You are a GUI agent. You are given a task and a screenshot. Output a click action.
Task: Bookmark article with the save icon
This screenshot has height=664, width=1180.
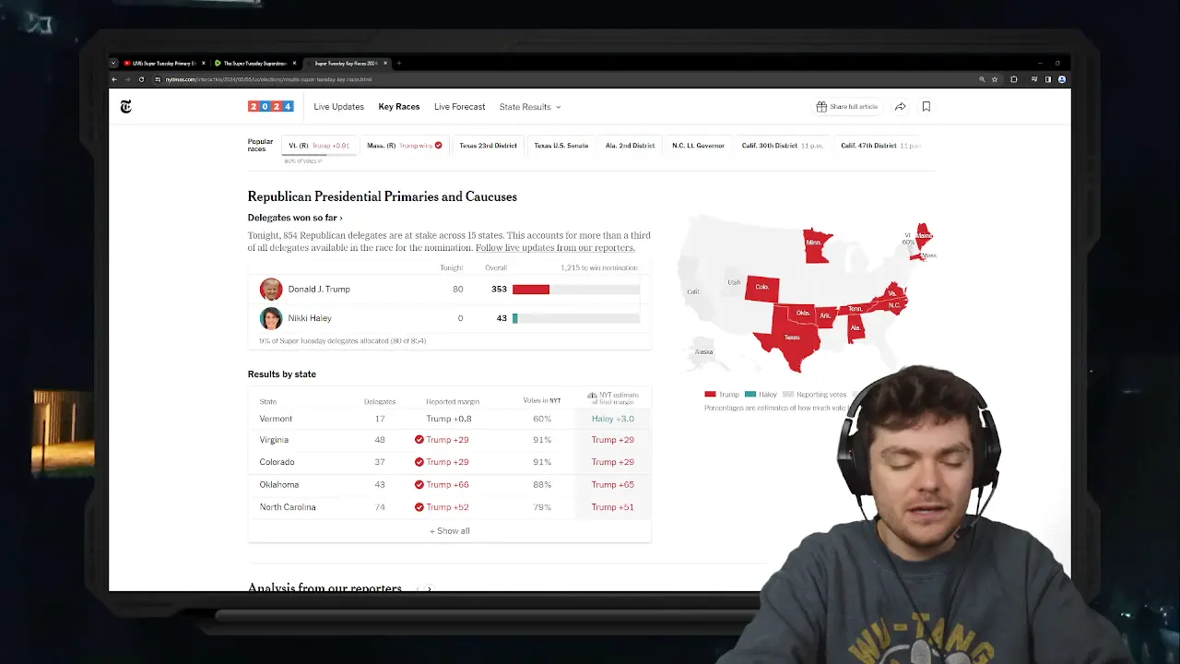[x=926, y=107]
